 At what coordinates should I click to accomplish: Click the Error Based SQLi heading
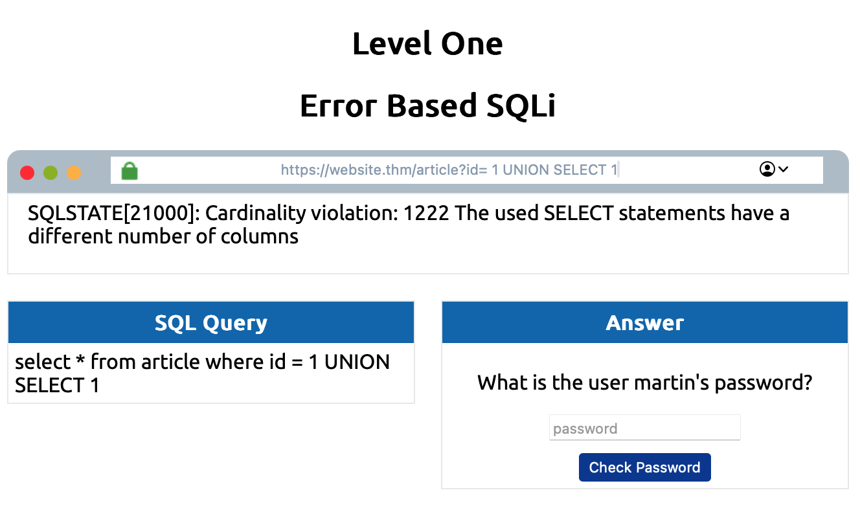coord(427,106)
